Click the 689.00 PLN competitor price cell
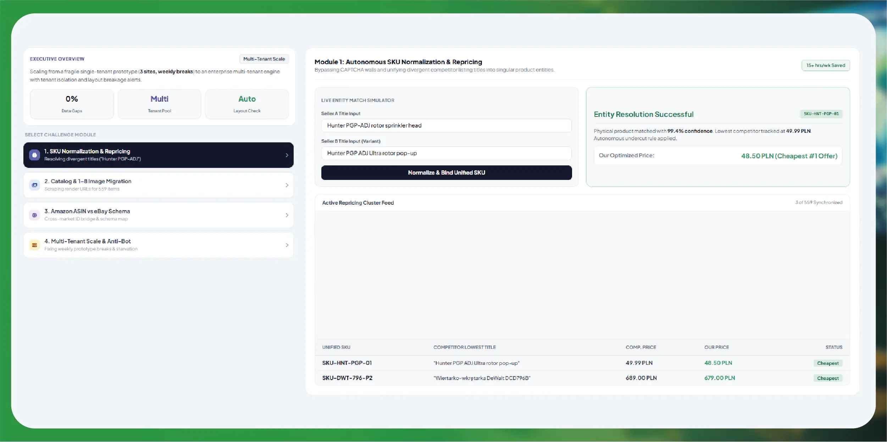 [641, 378]
